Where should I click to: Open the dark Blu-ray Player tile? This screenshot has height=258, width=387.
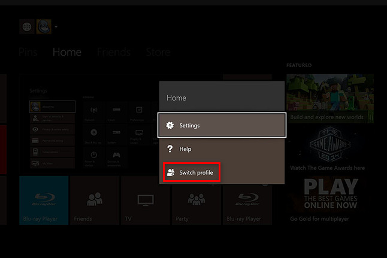tap(247, 204)
